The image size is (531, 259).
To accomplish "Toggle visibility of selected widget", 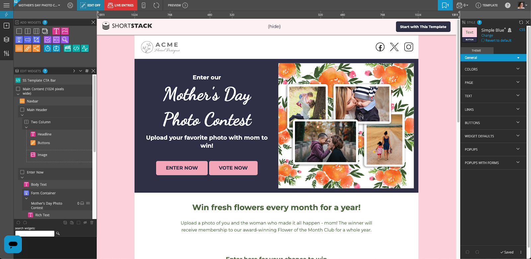I will (x=85, y=222).
